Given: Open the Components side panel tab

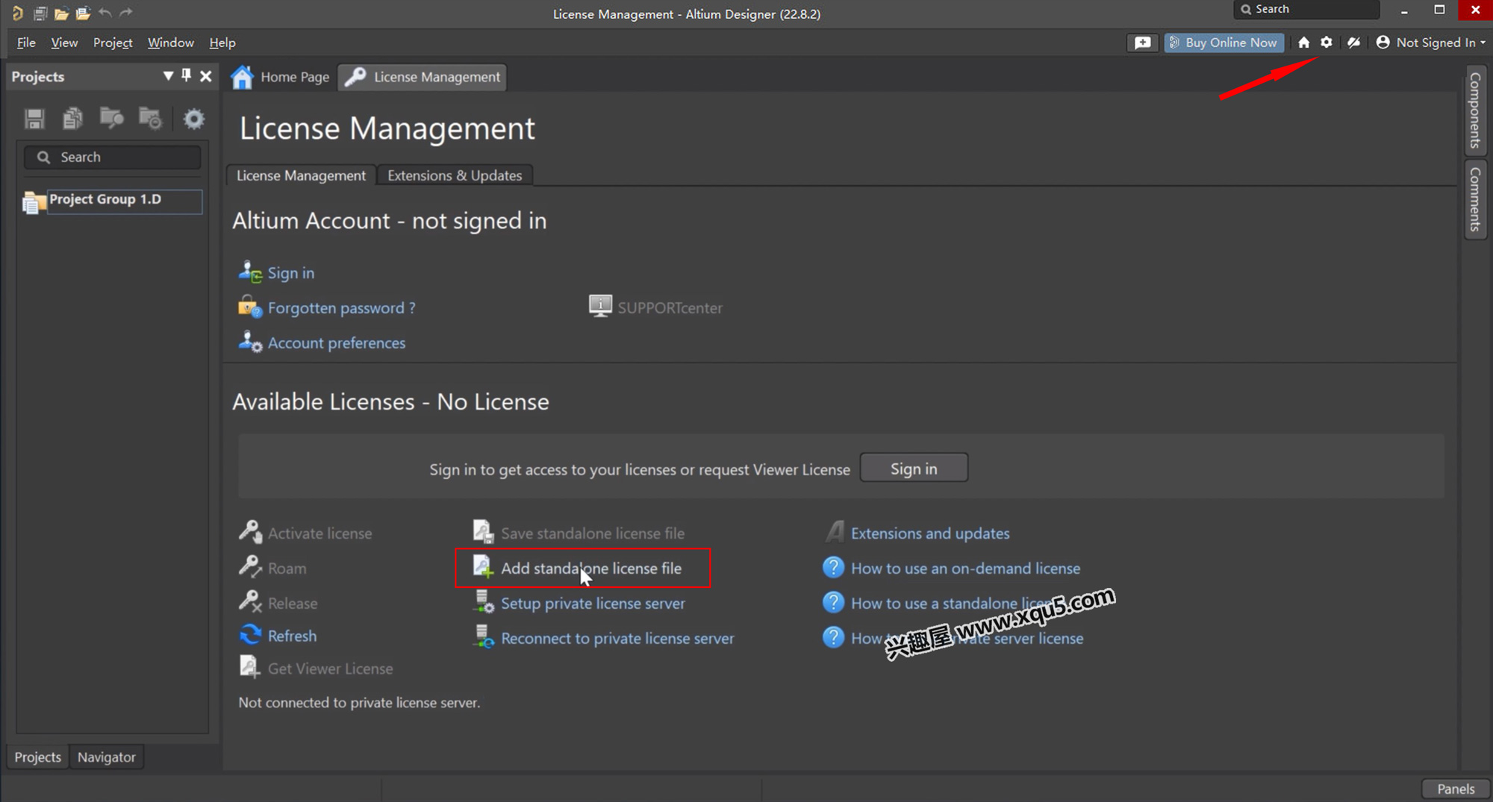Looking at the screenshot, I should coord(1475,110).
